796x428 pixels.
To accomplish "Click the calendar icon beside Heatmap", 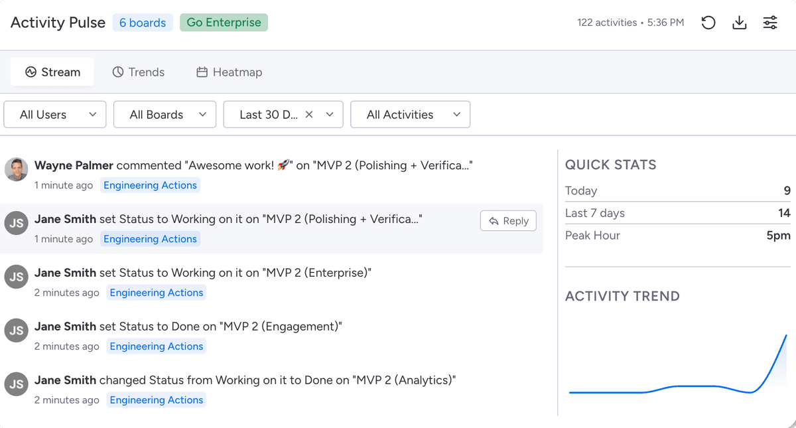I will (201, 72).
